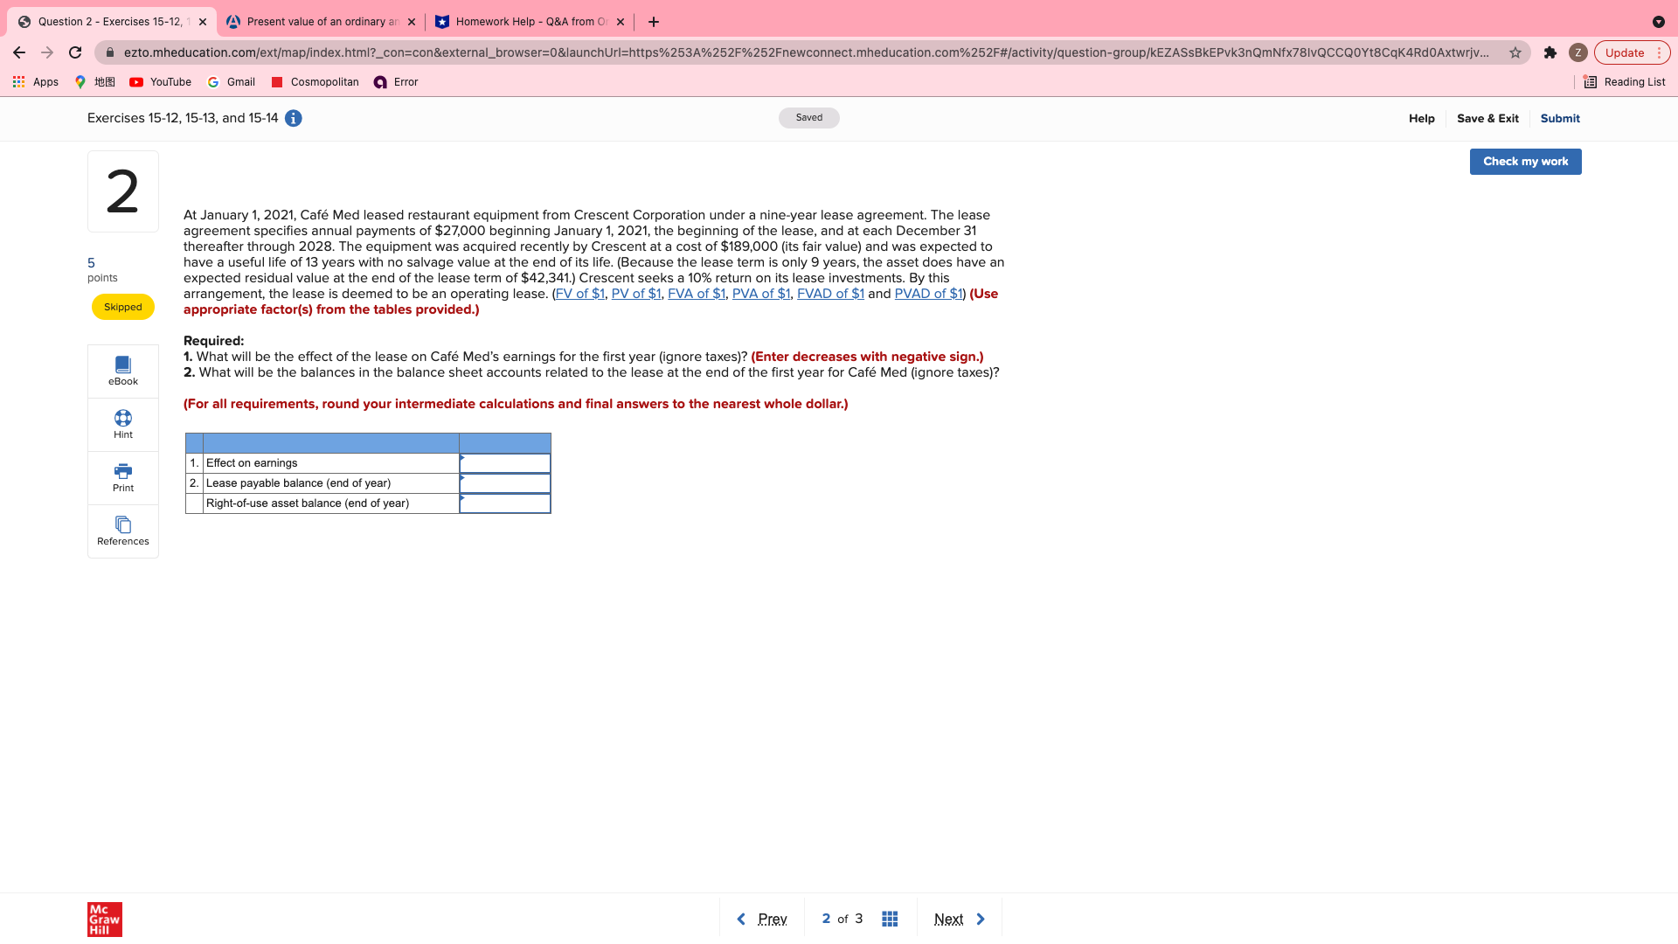
Task: Click the Submit link
Action: [1559, 119]
